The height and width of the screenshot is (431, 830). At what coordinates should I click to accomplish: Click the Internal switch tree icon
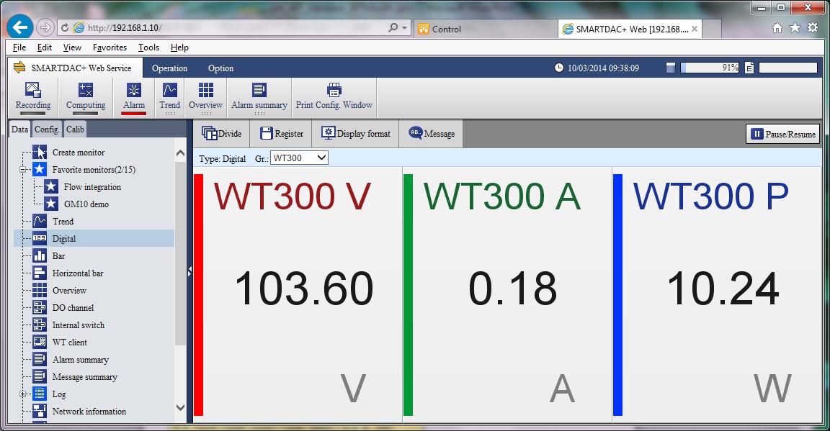[x=40, y=325]
